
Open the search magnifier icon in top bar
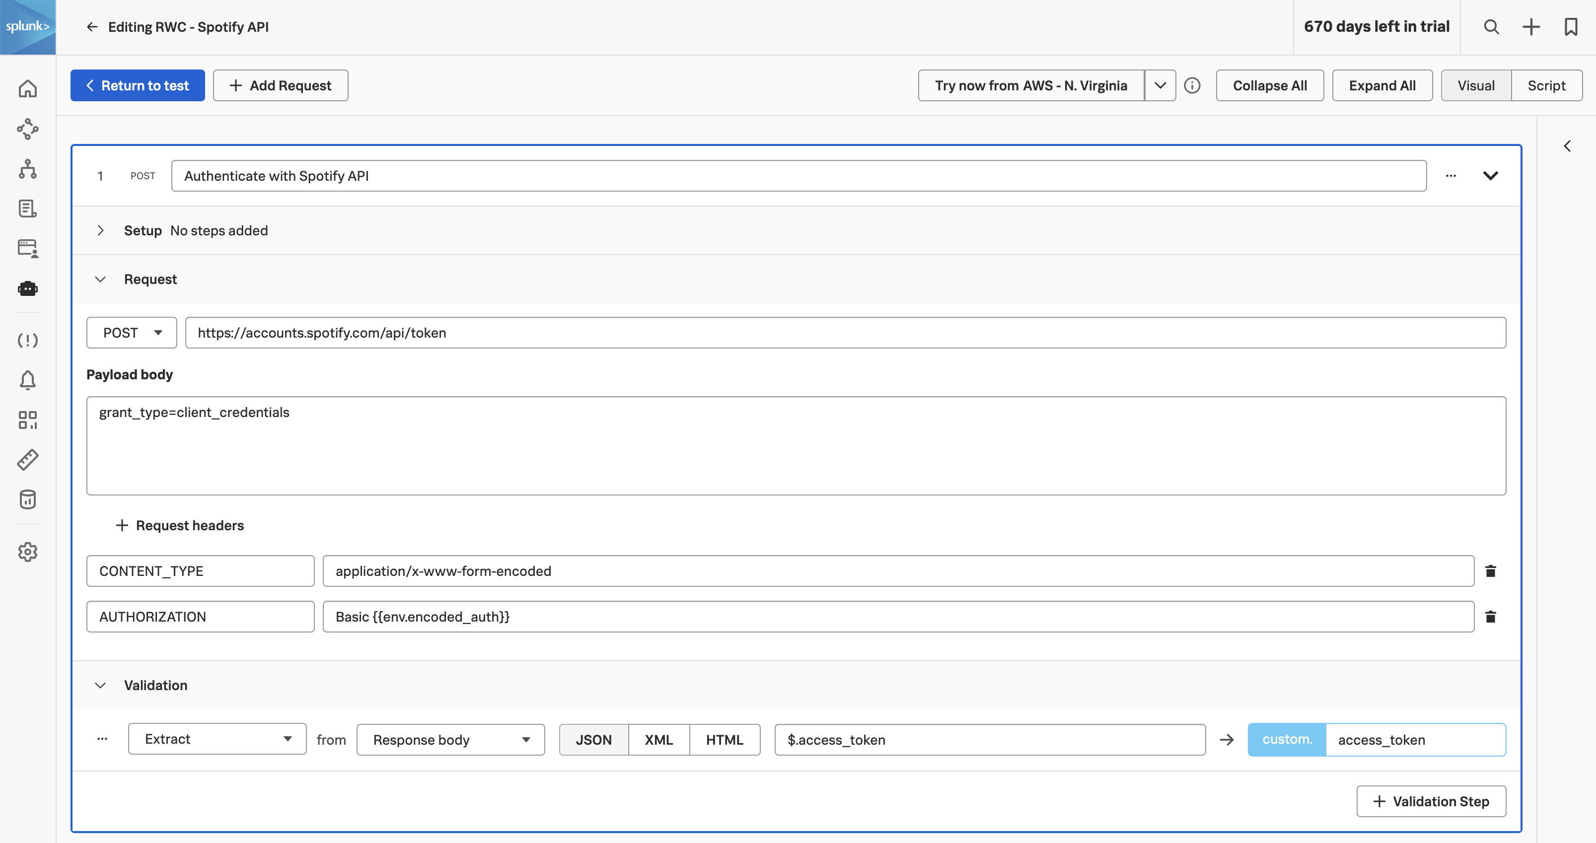pos(1491,27)
